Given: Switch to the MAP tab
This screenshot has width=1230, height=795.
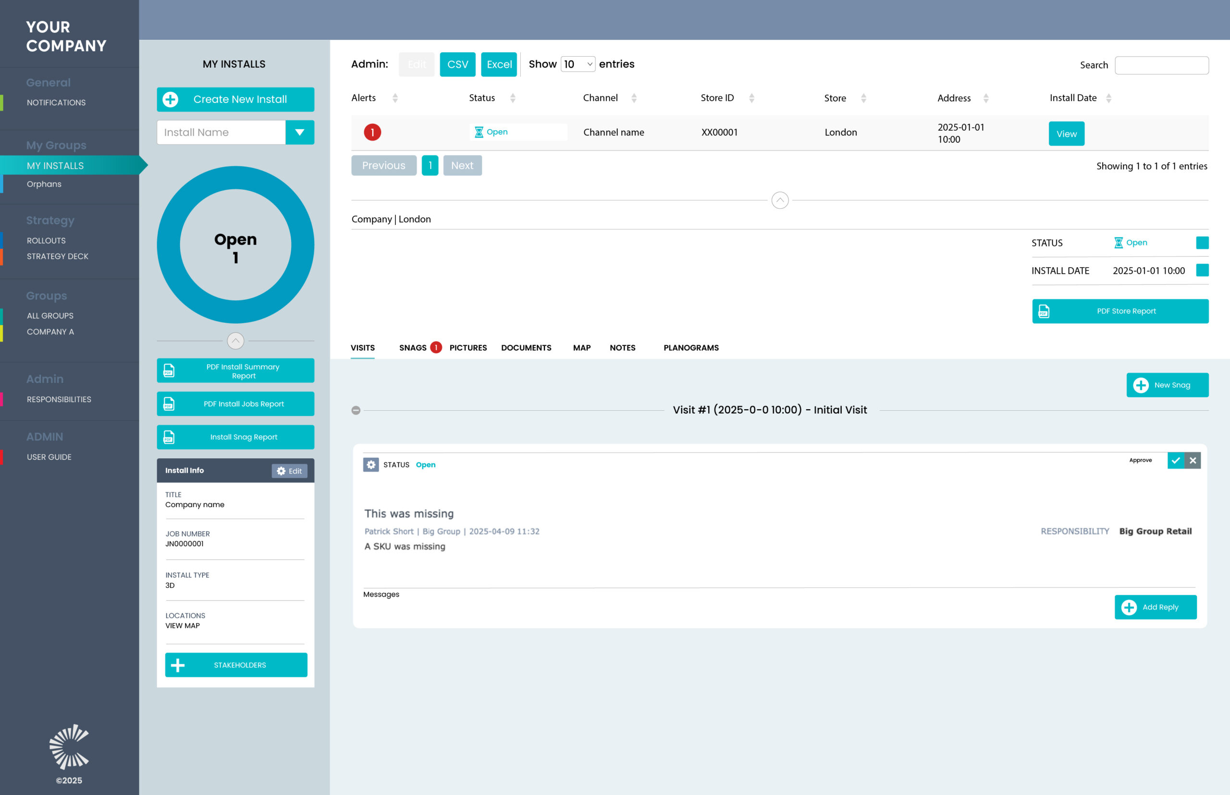Looking at the screenshot, I should (x=581, y=348).
